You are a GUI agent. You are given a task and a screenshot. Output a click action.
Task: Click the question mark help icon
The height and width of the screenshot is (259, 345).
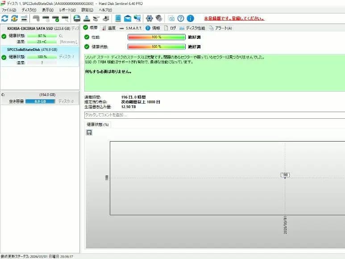181,18
